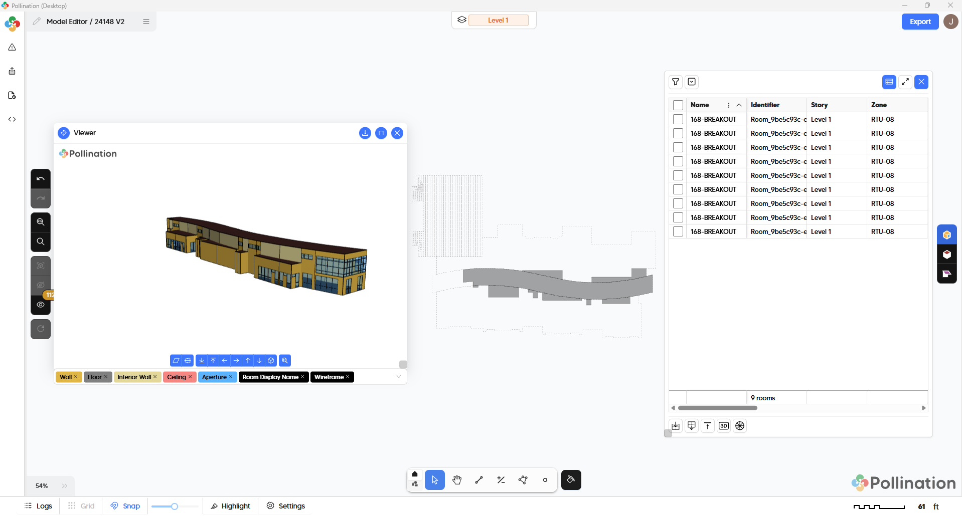The width and height of the screenshot is (962, 516).
Task: Select the hand pan tool
Action: pos(456,480)
